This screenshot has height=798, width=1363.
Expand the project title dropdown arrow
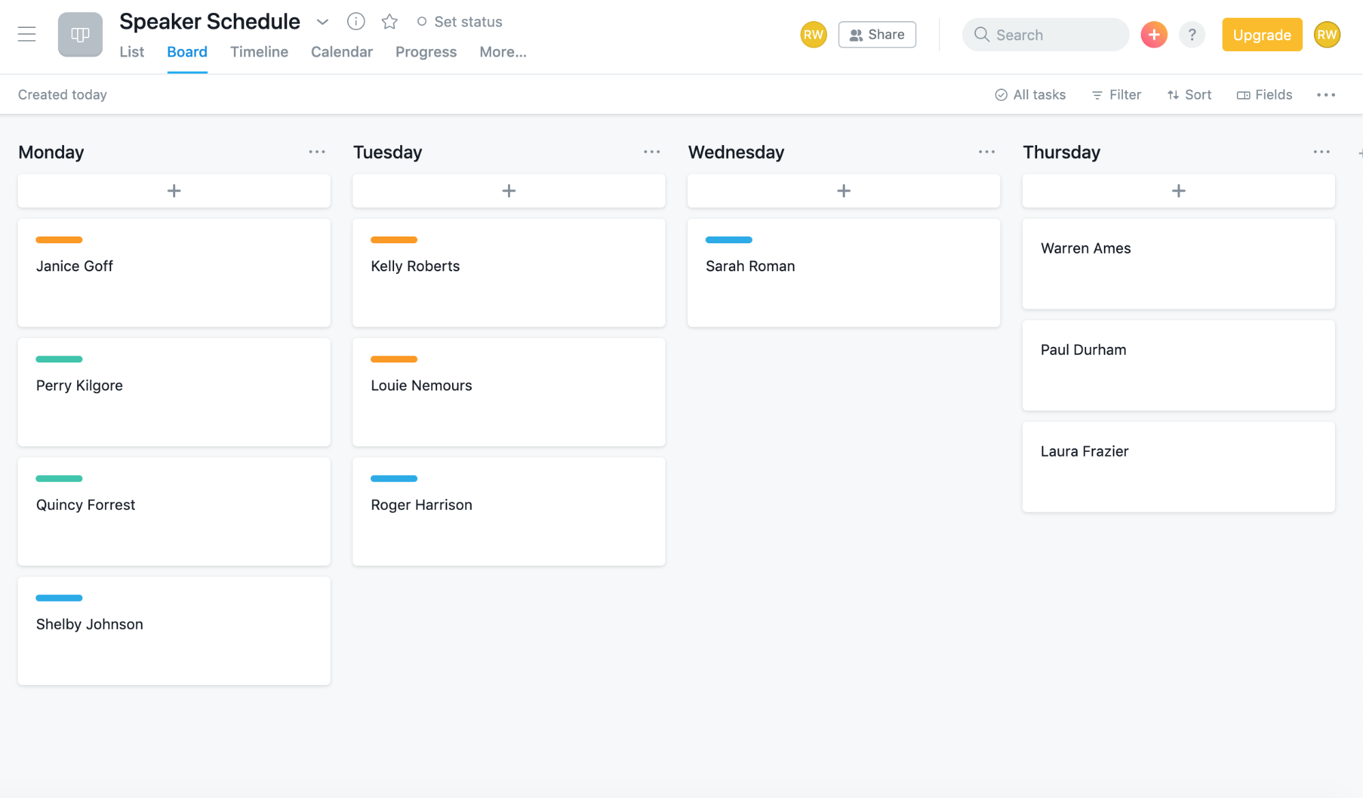323,22
